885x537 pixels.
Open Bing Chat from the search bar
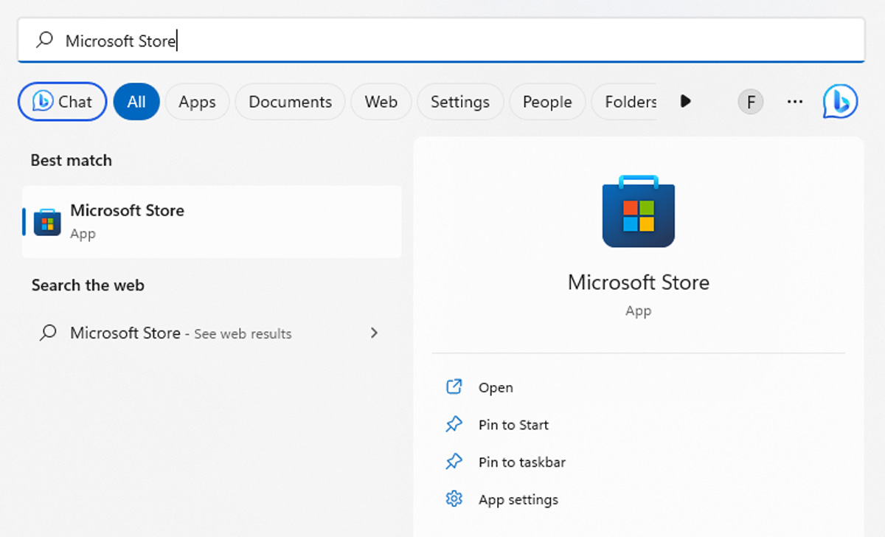click(61, 102)
